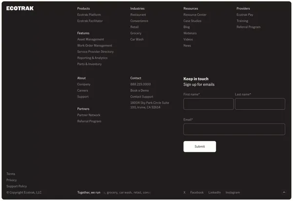
Task: Go to Asset Management feature
Action: pos(90,39)
